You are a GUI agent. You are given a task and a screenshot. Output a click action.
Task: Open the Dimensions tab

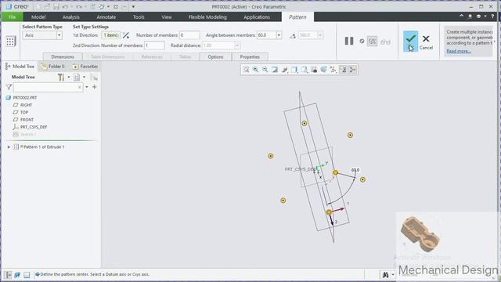[63, 57]
